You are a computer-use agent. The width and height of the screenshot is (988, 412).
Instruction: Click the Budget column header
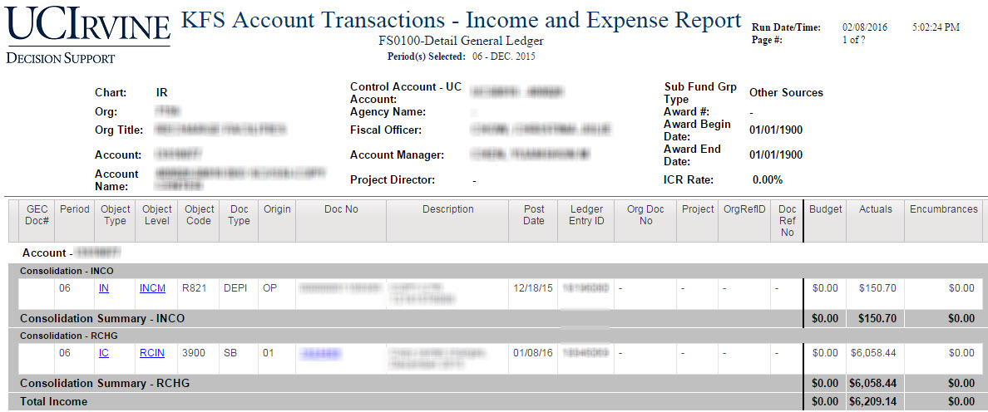[x=825, y=209]
